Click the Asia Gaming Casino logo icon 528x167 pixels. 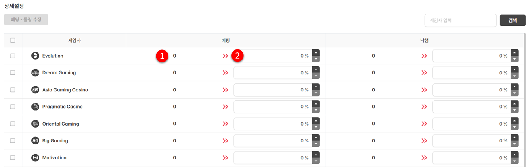[35, 90]
